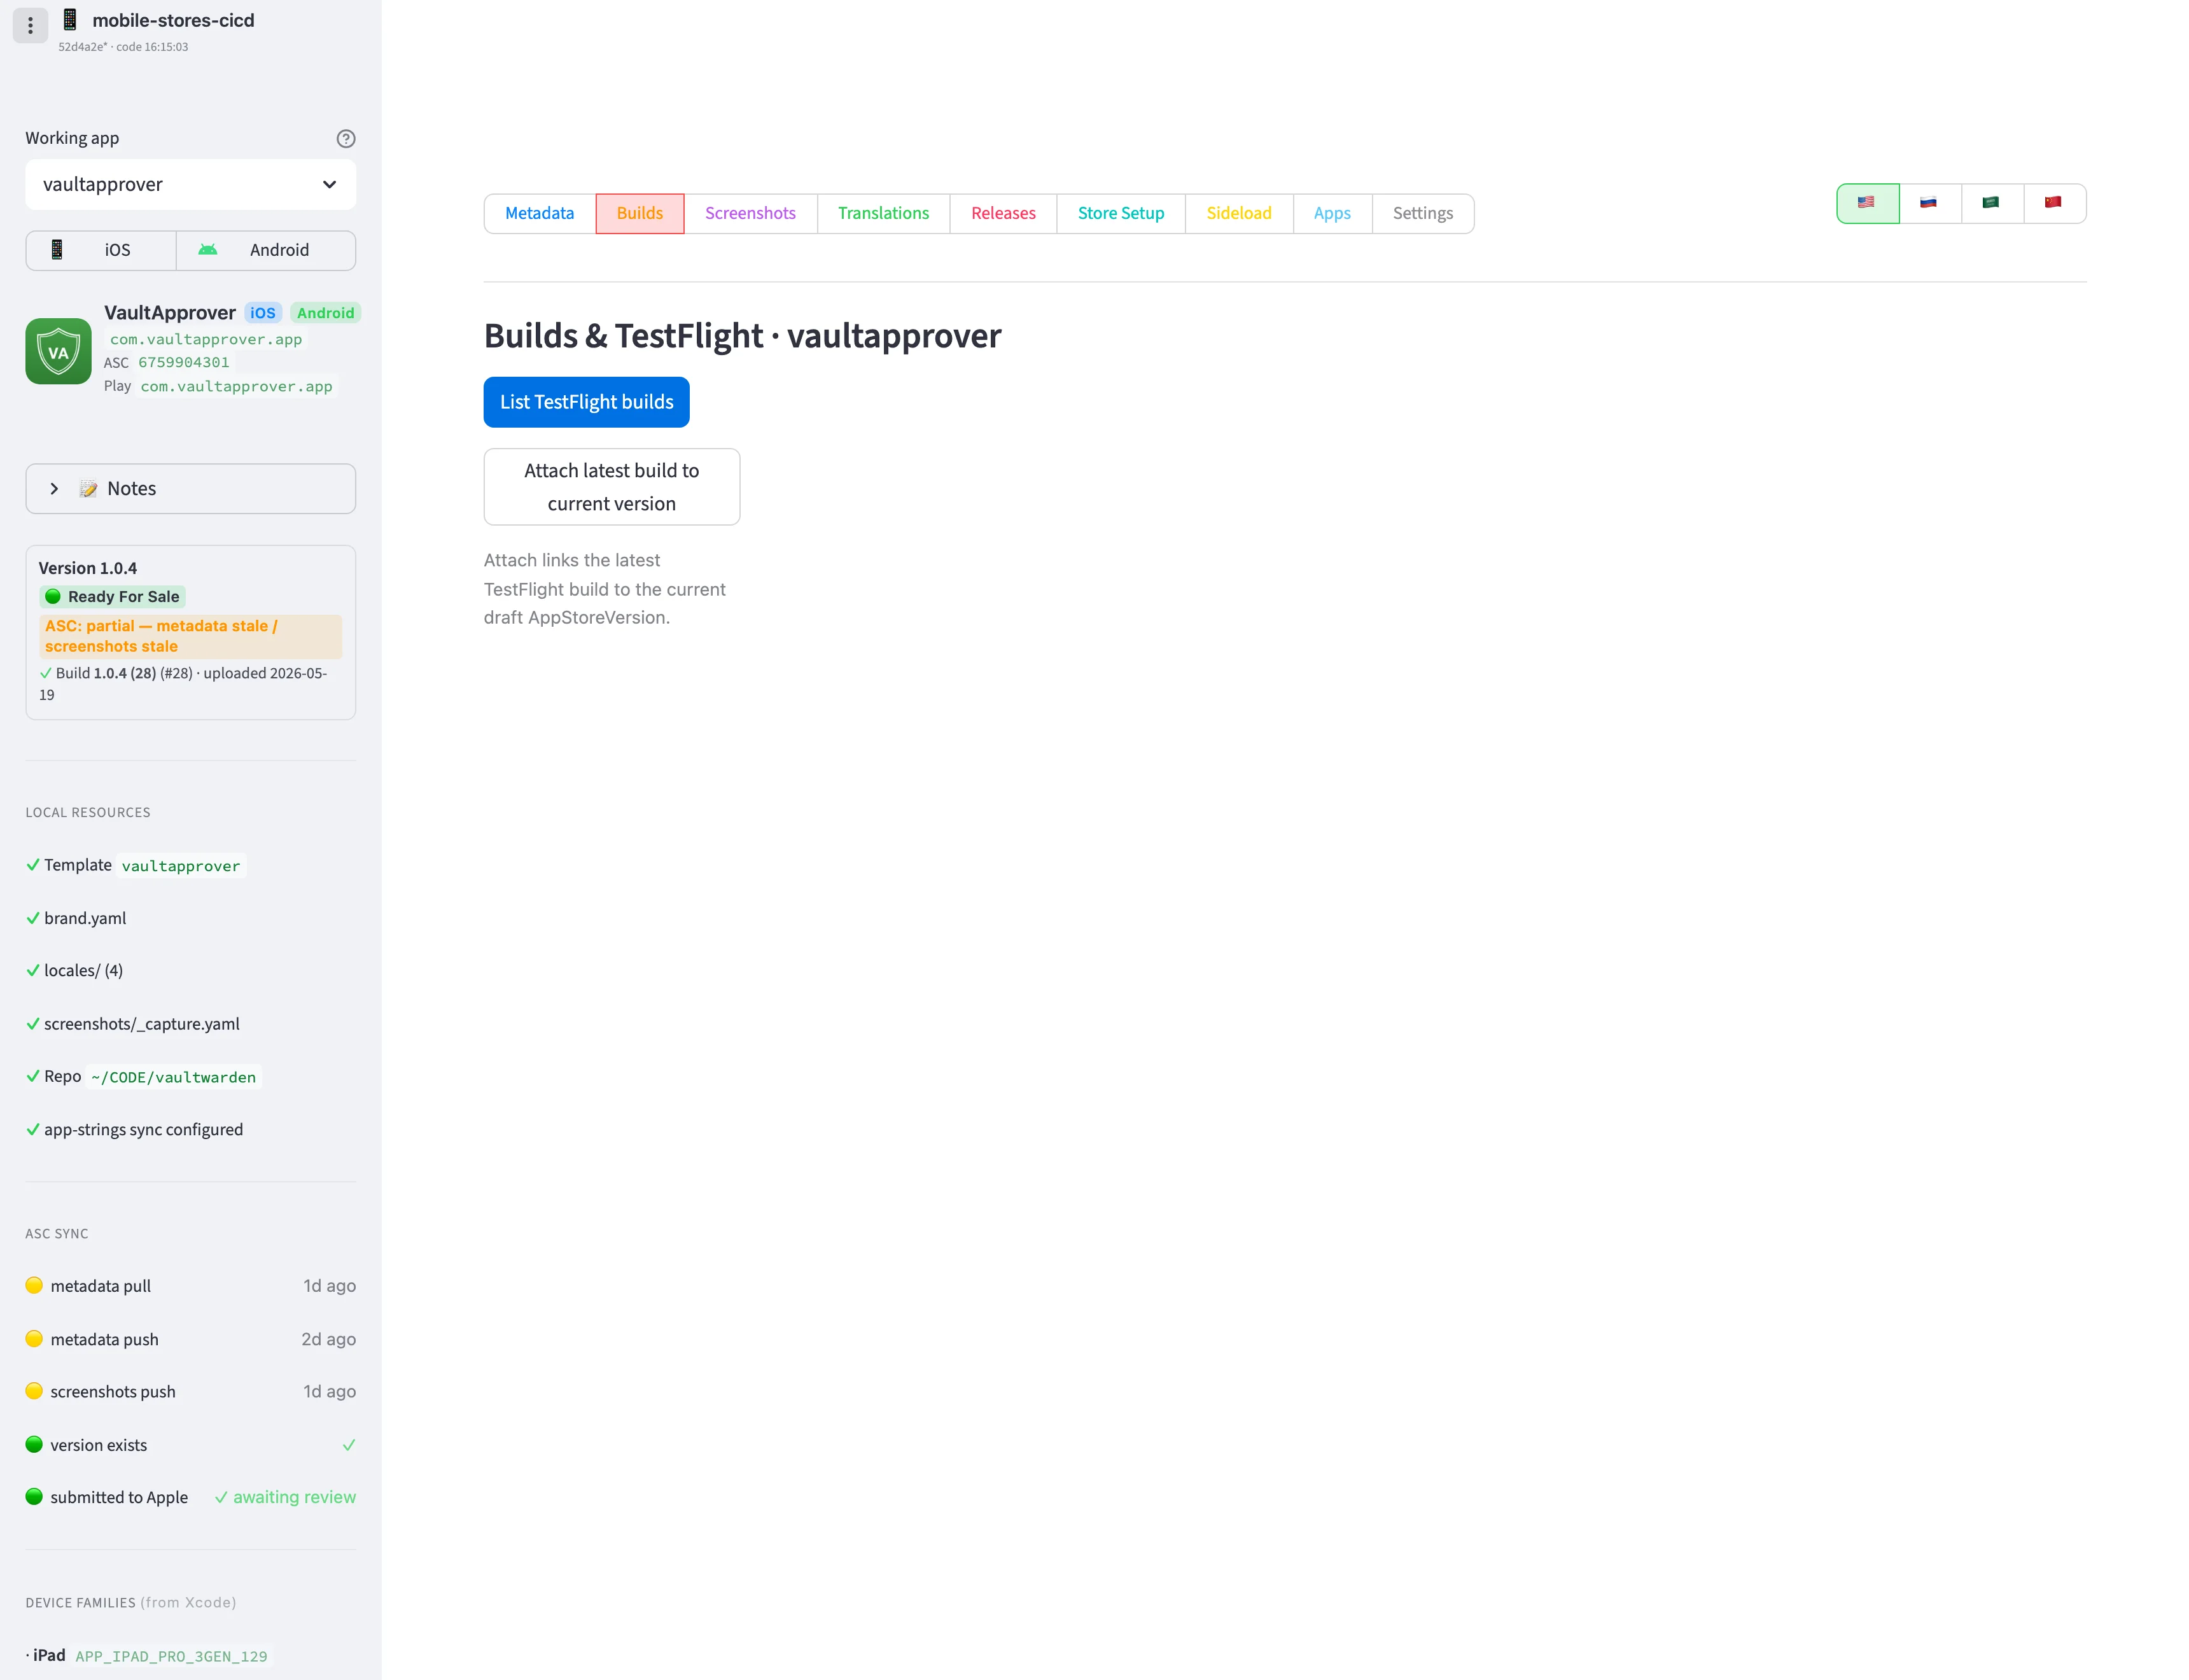Open the Sideload tab
The image size is (2189, 1680).
tap(1239, 213)
